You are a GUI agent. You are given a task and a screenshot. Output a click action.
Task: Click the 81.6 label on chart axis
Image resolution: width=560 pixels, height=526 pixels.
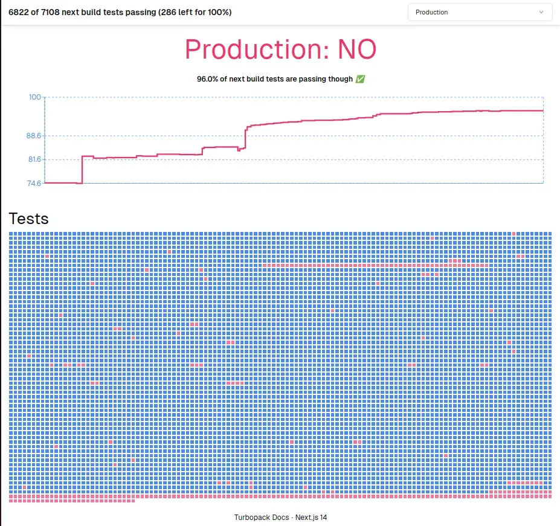33,159
